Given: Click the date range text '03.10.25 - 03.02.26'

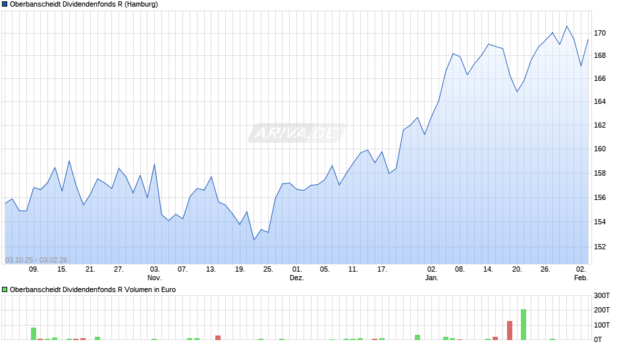Looking at the screenshot, I should click(x=36, y=260).
